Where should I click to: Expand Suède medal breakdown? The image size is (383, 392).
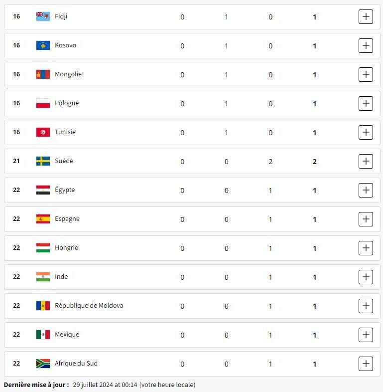(366, 161)
